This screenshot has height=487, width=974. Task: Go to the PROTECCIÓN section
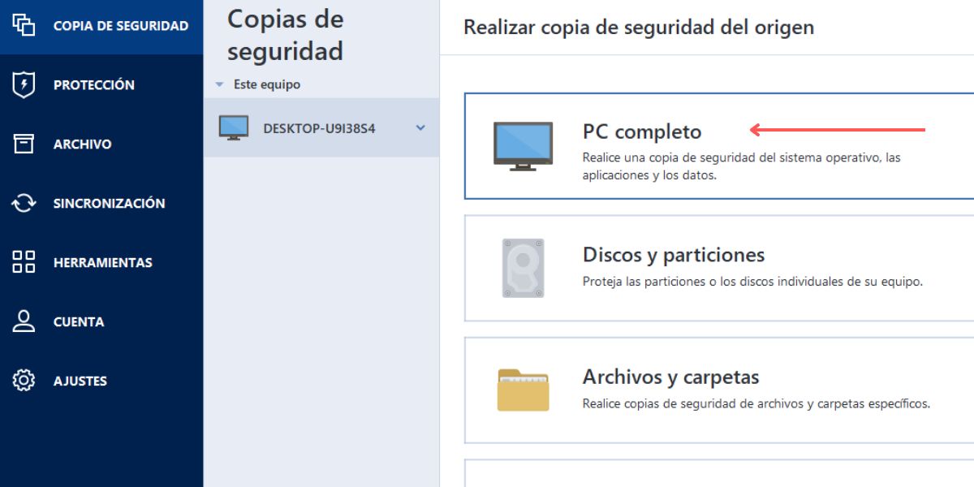click(101, 84)
